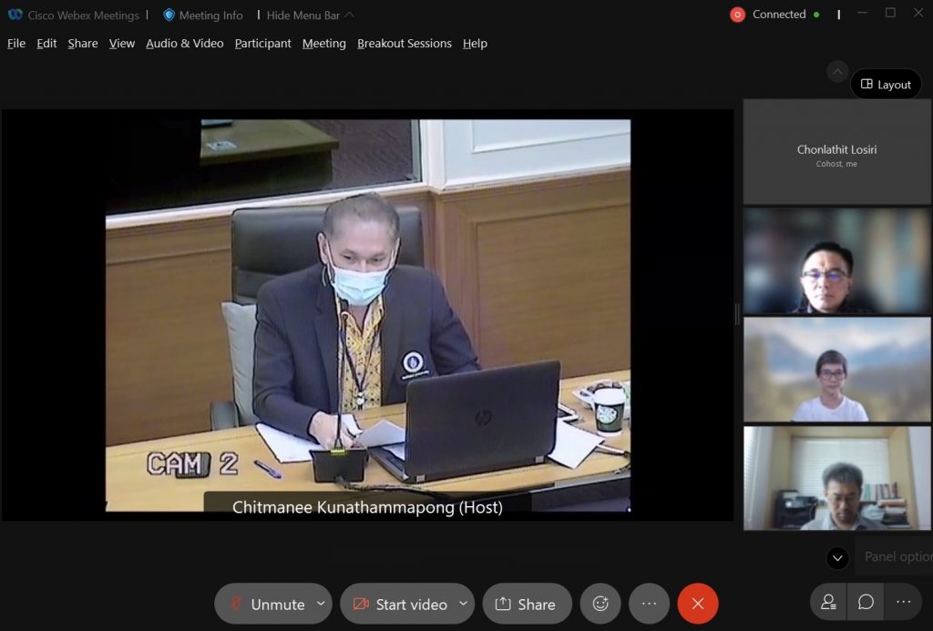Click the Layout button
Image resolution: width=933 pixels, height=631 pixels.
pyautogui.click(x=886, y=85)
